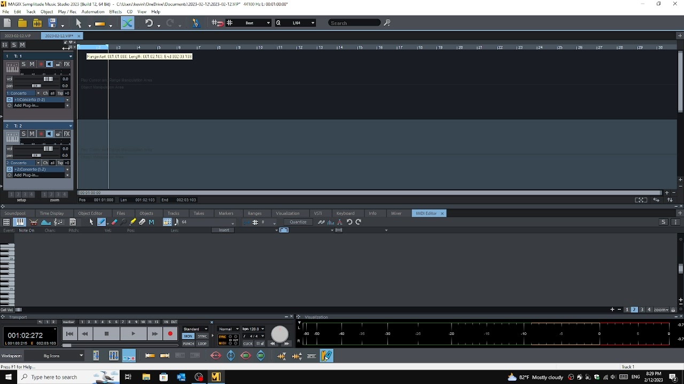Viewport: 684px width, 384px height.
Task: Open the Score Editor from the MIDI toolbar
Action: 58,222
